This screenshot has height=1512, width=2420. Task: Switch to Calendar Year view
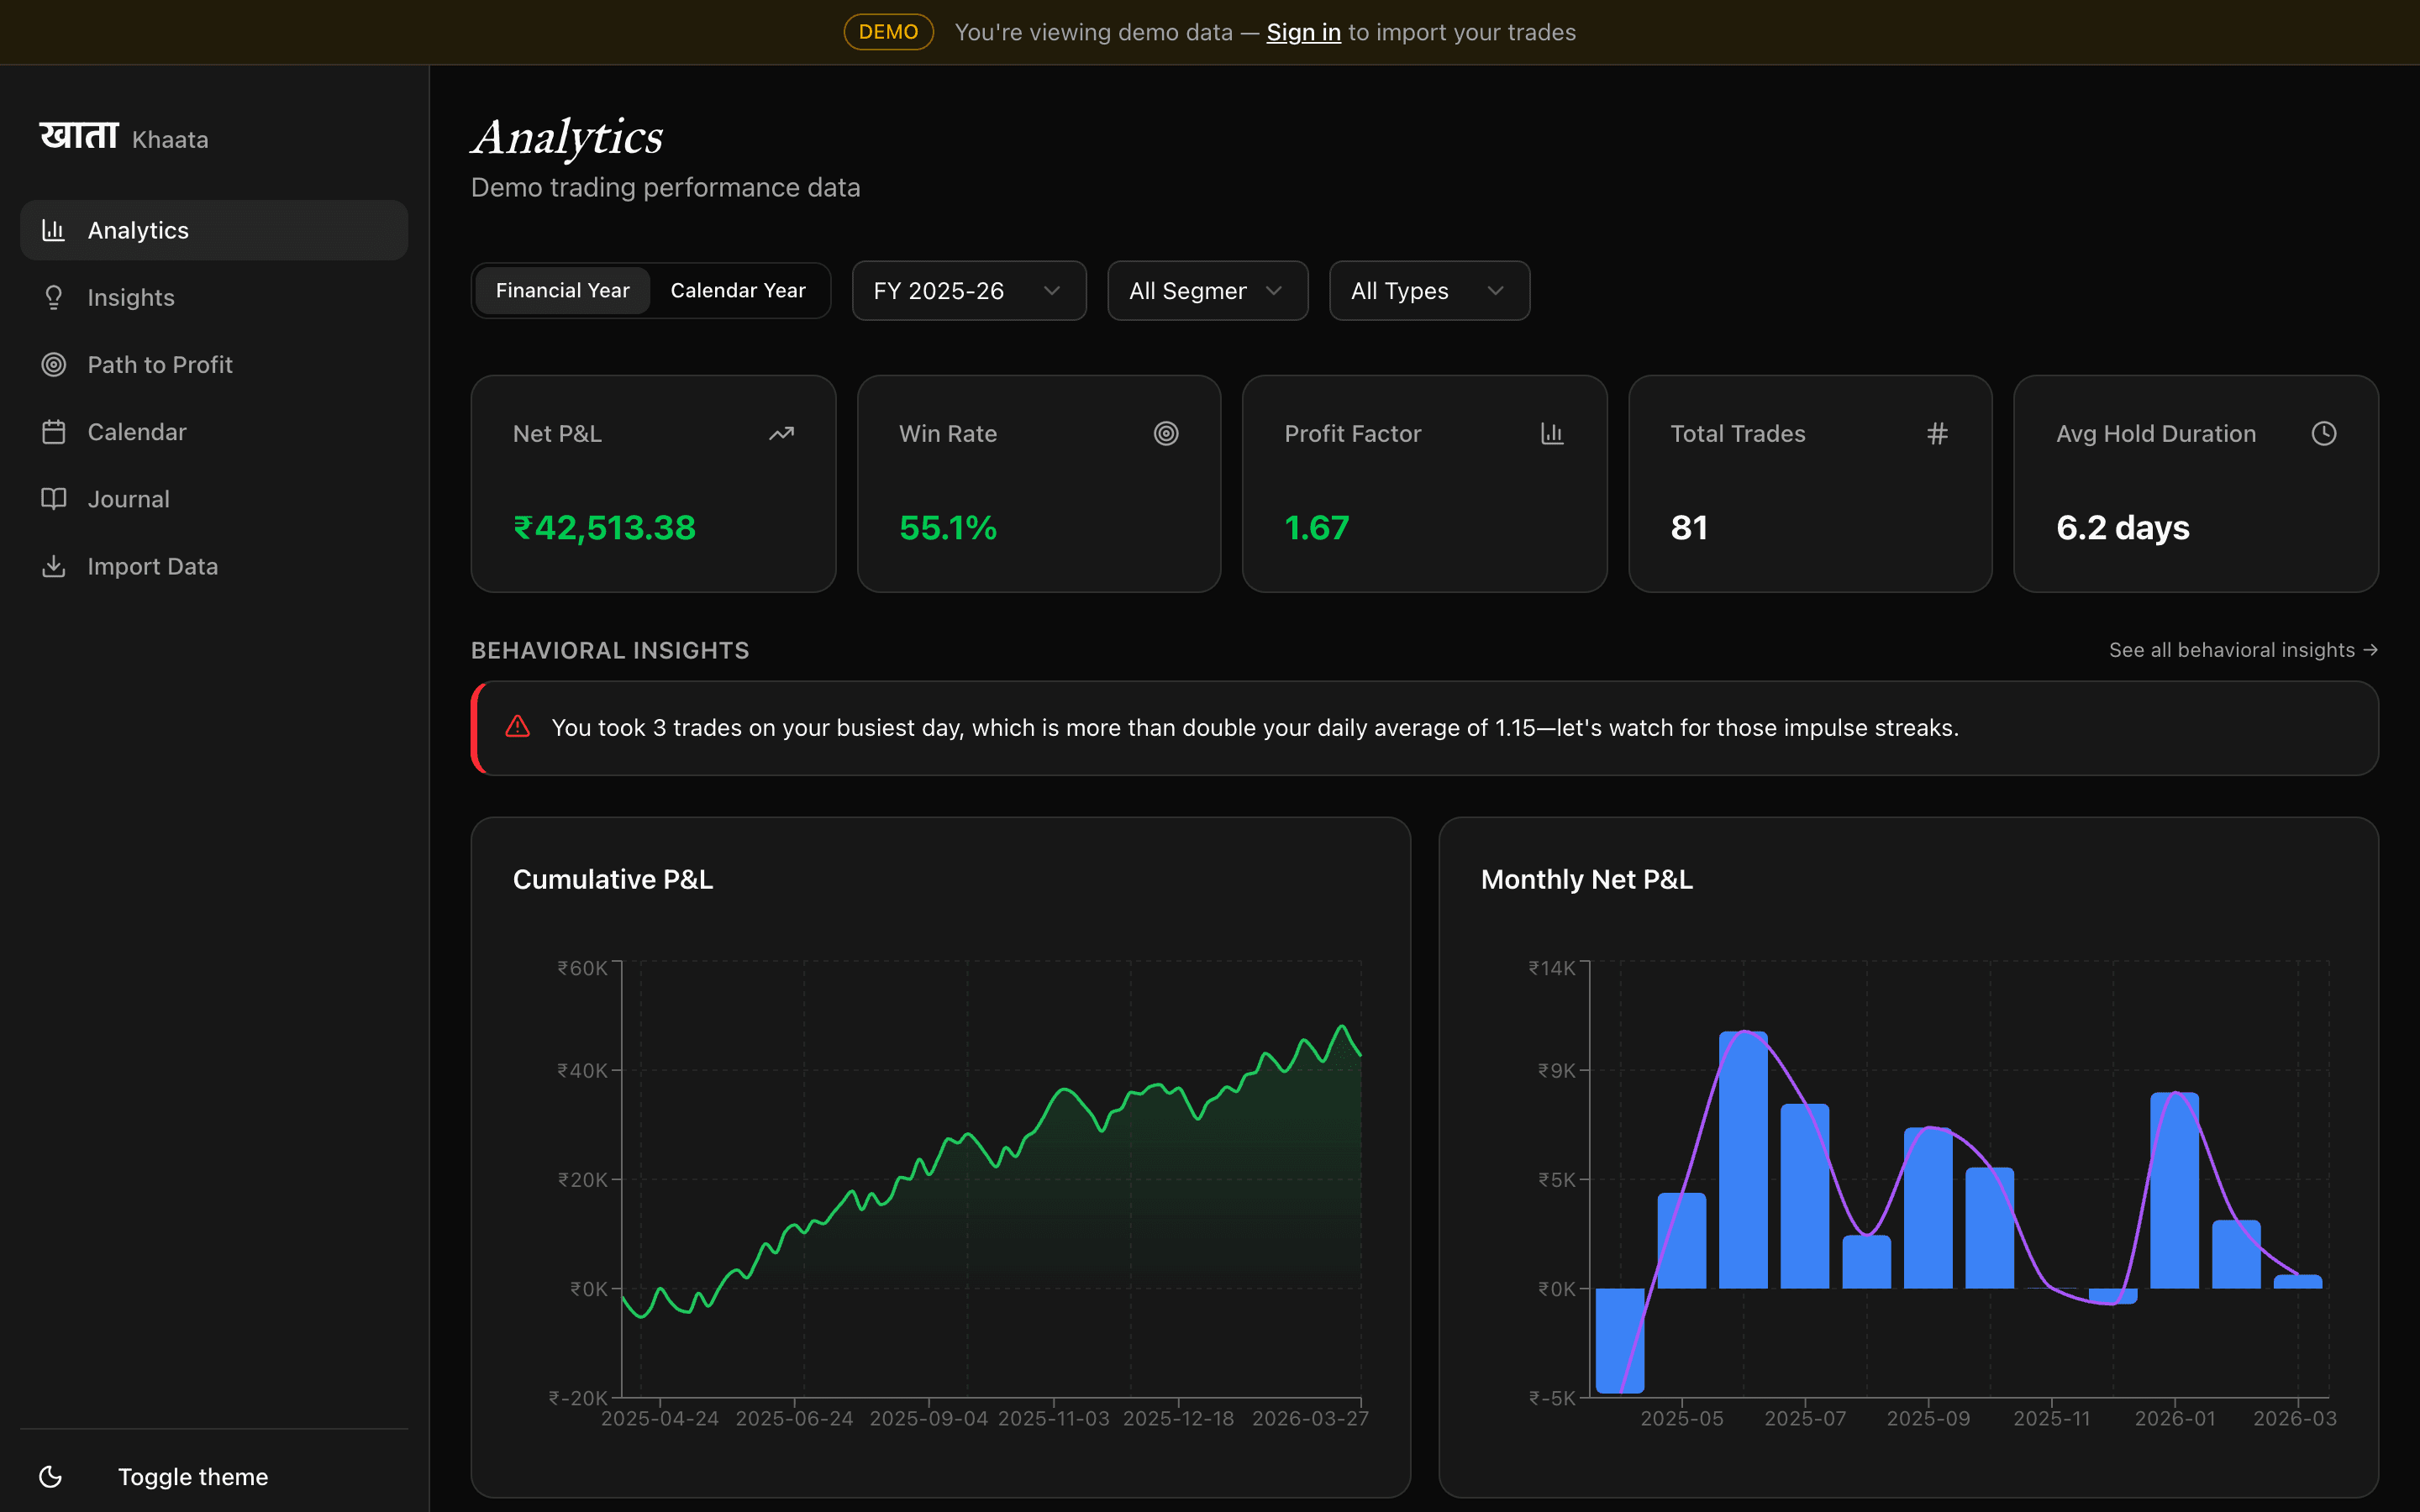click(738, 290)
